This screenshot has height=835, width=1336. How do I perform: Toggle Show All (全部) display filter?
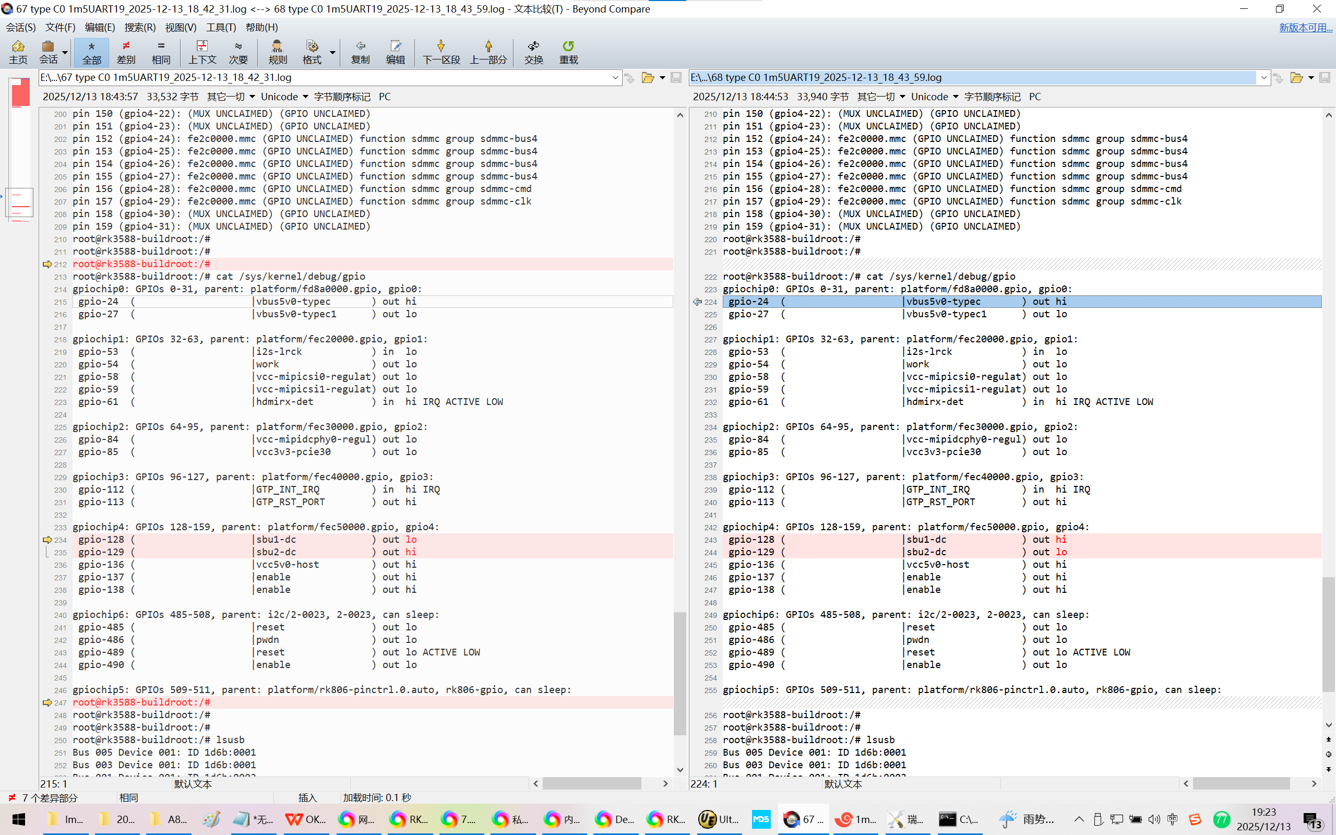pos(92,51)
